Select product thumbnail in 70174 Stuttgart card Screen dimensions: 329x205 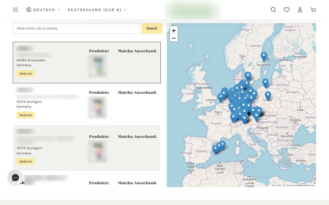tap(97, 107)
